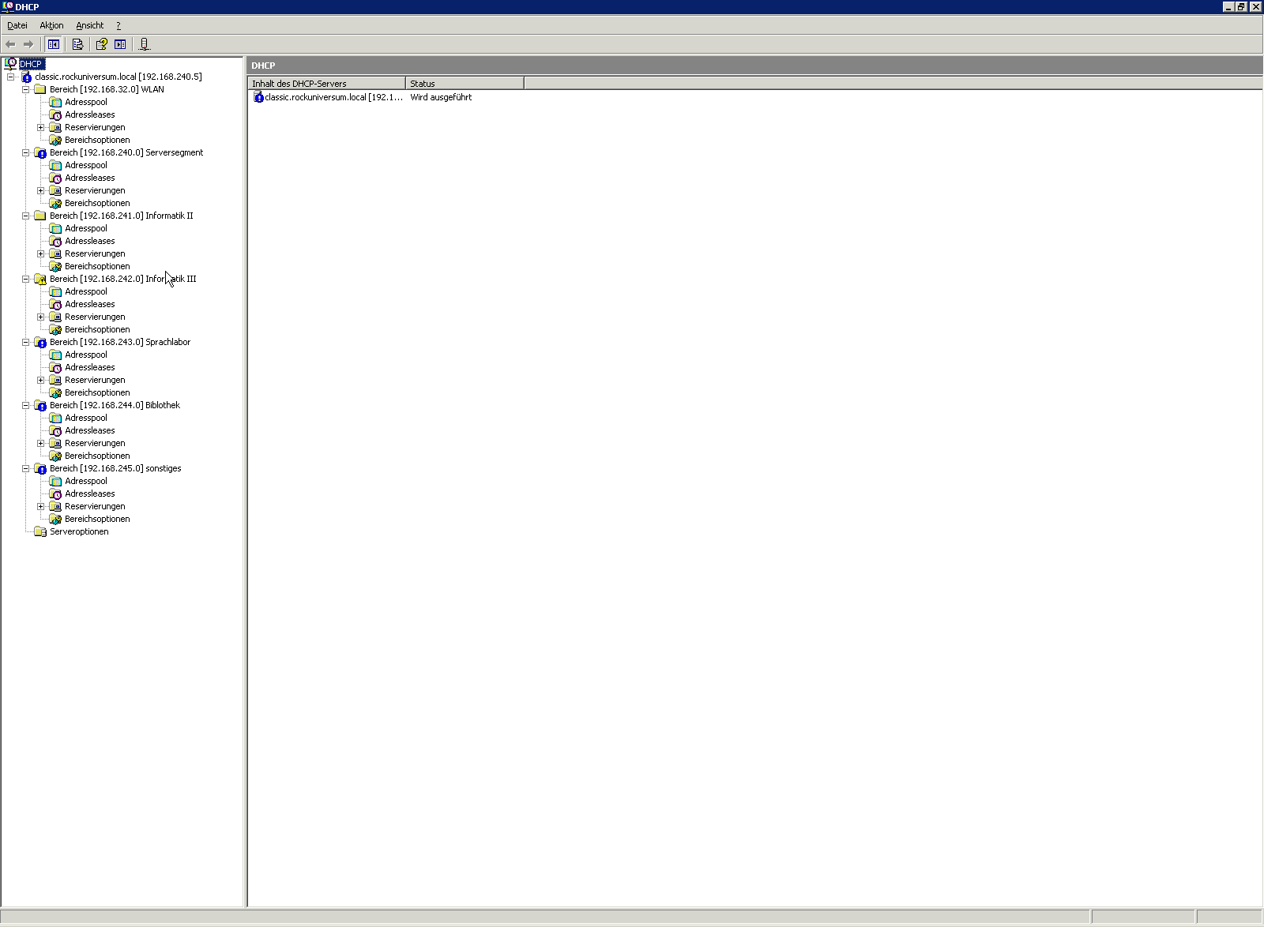Select classic.rockuniversum.local entry in right pane

point(333,97)
